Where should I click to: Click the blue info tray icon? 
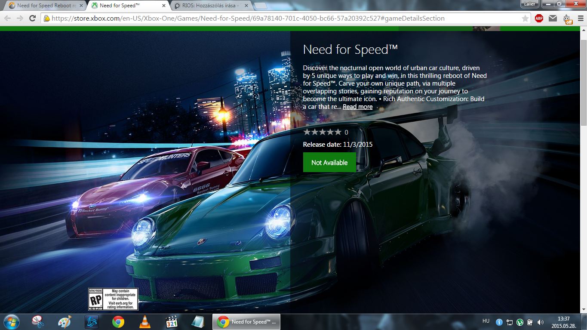[499, 322]
